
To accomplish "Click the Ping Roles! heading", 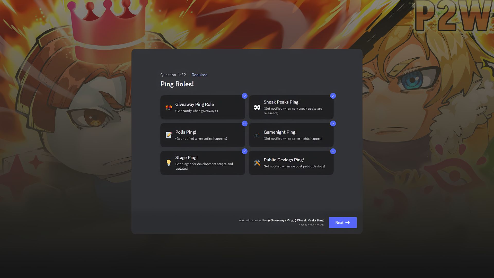I will coord(177,84).
